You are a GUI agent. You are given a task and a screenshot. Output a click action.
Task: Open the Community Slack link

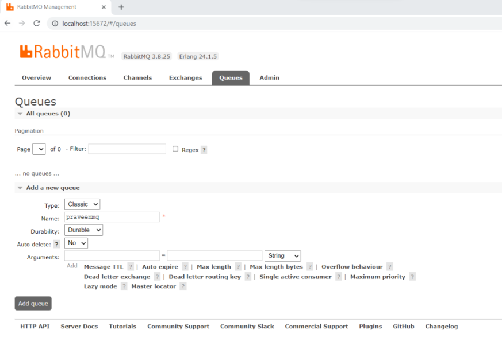(247, 326)
